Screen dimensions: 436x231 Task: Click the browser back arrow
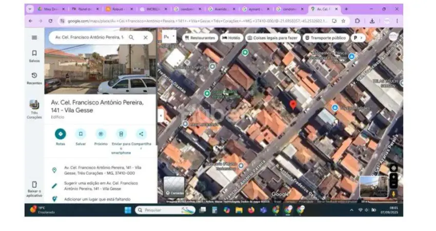[31, 21]
